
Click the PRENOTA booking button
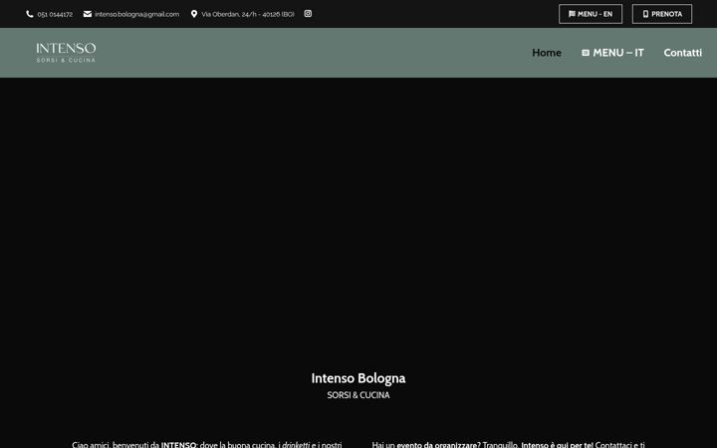(x=662, y=14)
